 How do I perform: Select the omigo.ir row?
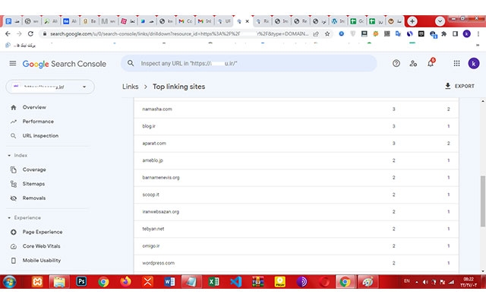tap(296, 245)
